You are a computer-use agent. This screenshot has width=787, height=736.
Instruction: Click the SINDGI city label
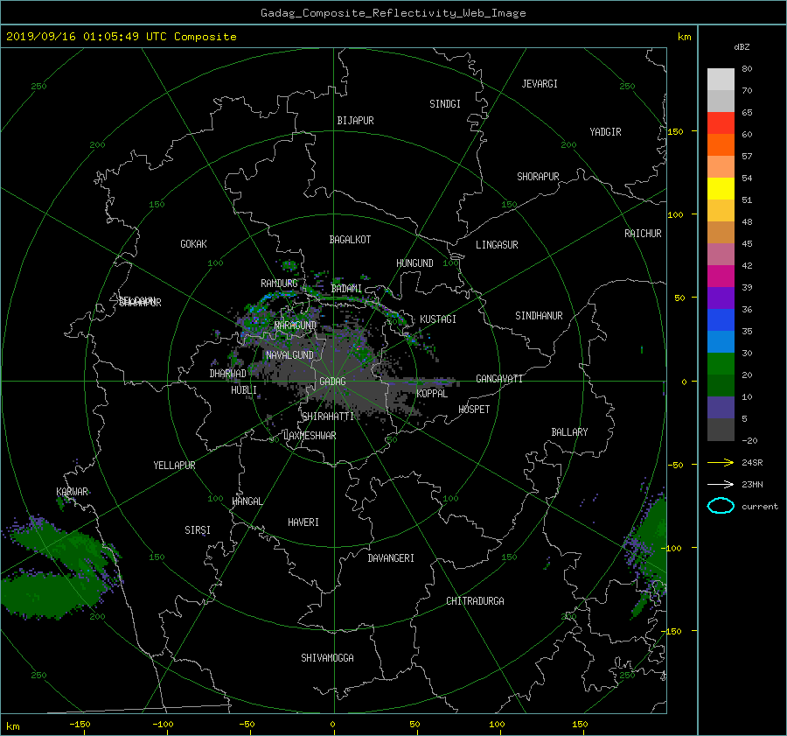445,104
